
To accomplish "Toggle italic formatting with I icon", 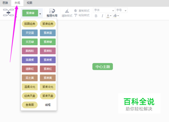I will tap(102, 16).
